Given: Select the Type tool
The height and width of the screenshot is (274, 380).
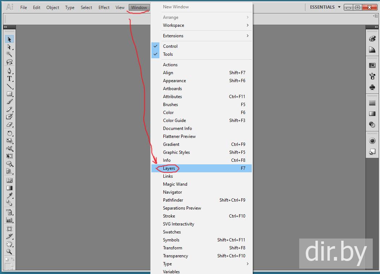Looking at the screenshot, I should [x=9, y=79].
